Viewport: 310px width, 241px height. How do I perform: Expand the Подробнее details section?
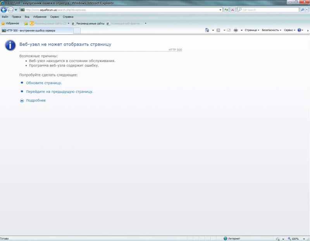click(x=35, y=101)
